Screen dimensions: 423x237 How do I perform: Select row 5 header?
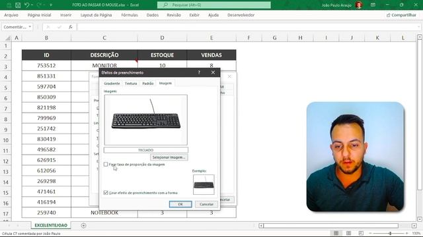[6, 88]
